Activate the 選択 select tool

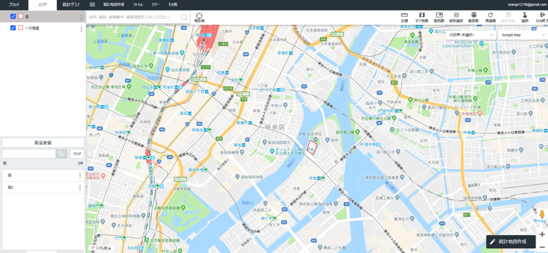click(524, 17)
